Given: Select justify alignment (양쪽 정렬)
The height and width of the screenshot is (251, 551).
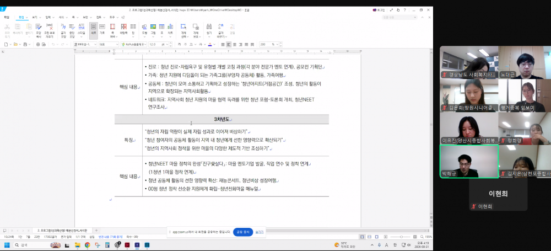Looking at the screenshot, I should click(223, 44).
